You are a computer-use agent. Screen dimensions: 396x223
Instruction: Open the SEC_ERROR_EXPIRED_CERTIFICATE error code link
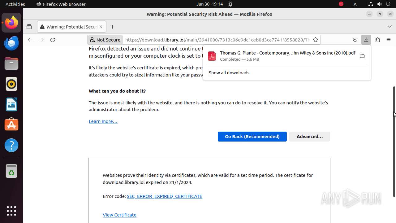(x=165, y=196)
